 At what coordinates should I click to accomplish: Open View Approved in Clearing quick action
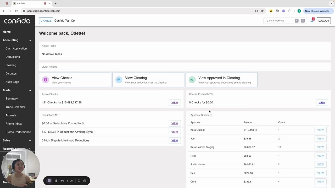tap(221, 80)
